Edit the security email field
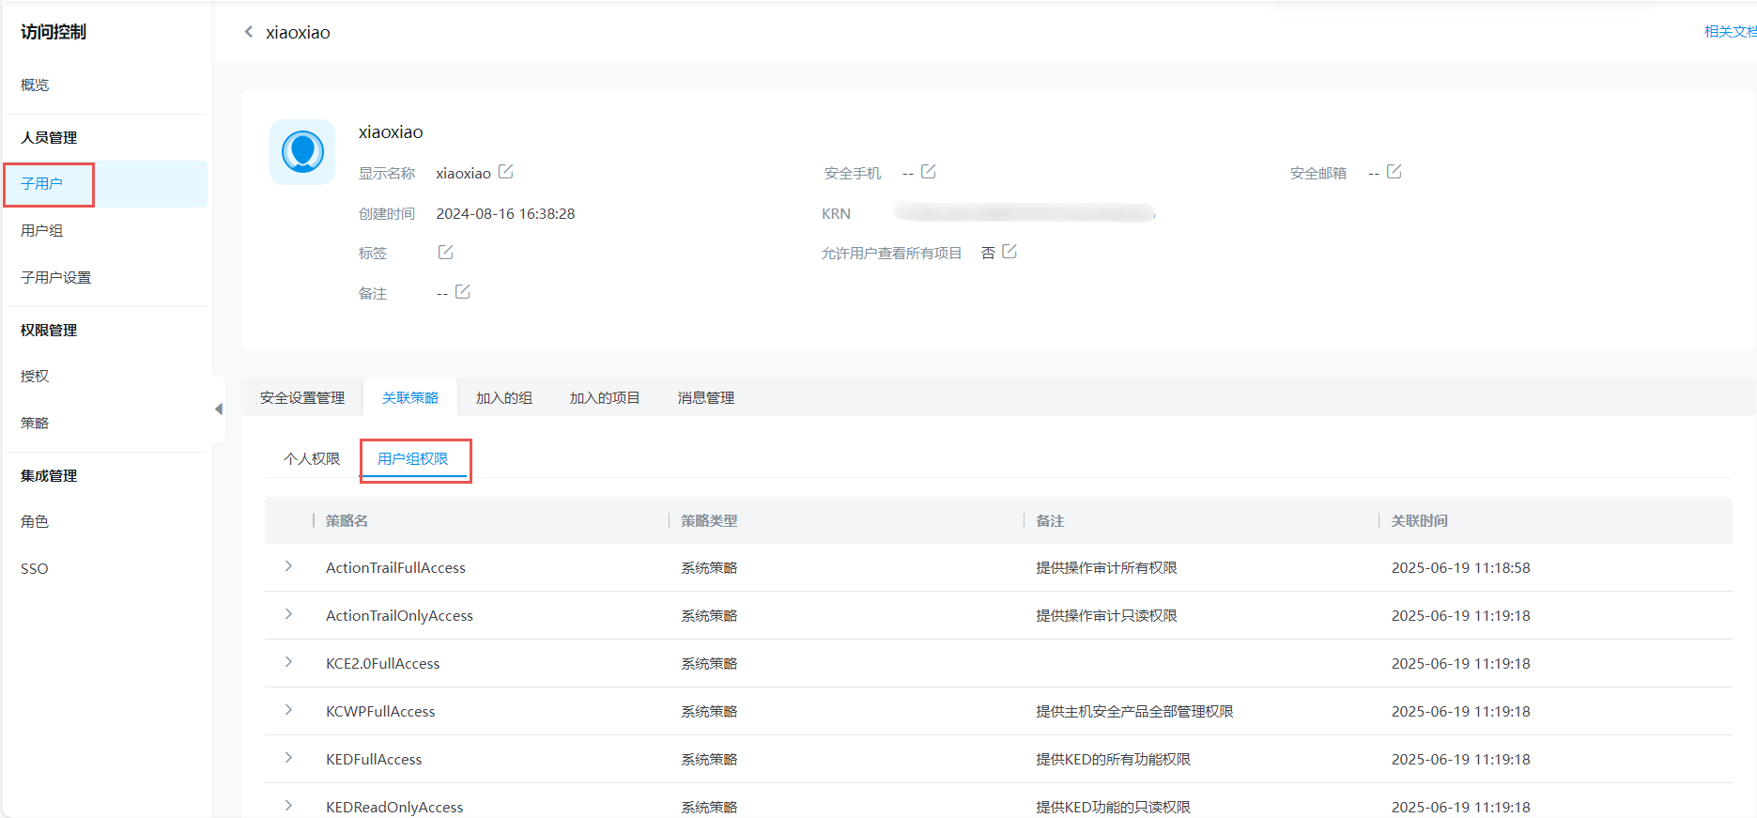The width and height of the screenshot is (1757, 818). pyautogui.click(x=1394, y=172)
